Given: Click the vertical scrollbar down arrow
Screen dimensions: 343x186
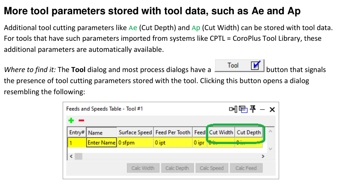Looking at the screenshot, I should click(x=270, y=149).
